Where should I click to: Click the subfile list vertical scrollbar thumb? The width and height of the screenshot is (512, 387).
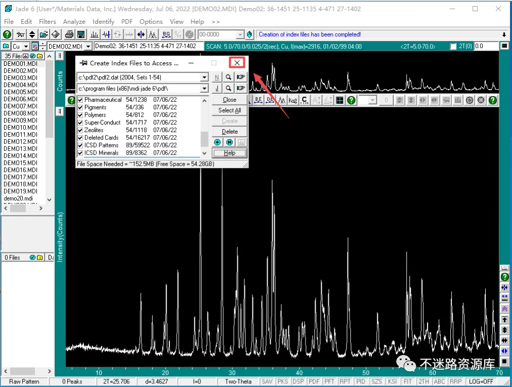point(204,139)
